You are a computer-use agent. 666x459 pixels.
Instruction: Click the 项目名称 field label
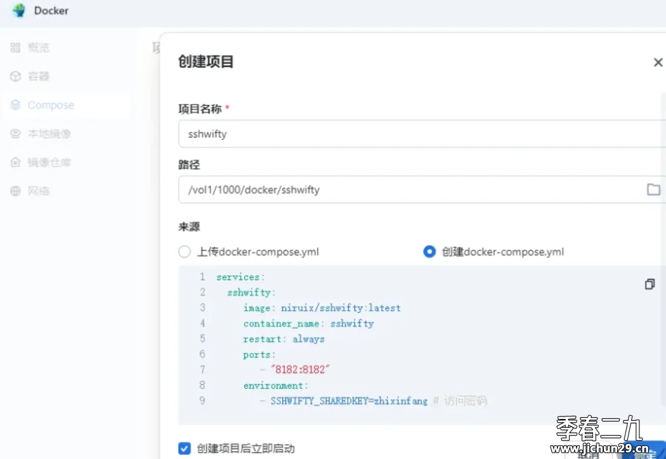(200, 109)
